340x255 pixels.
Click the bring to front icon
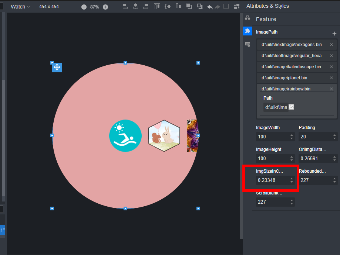click(189, 7)
